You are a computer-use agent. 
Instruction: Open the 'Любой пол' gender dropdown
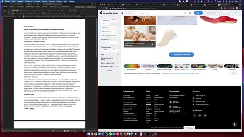[x=109, y=28]
